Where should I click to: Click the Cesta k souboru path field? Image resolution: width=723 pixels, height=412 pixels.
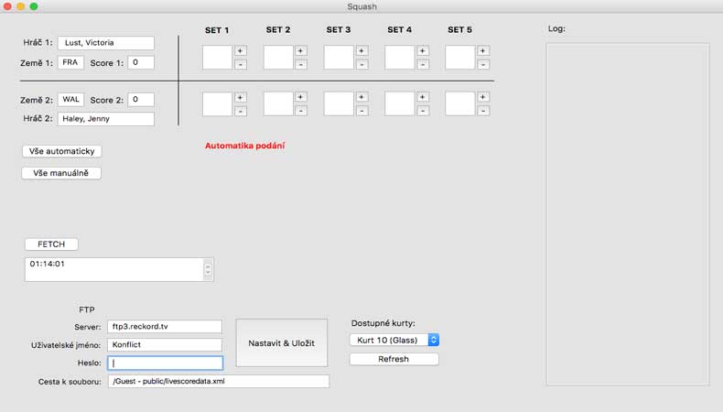point(219,381)
